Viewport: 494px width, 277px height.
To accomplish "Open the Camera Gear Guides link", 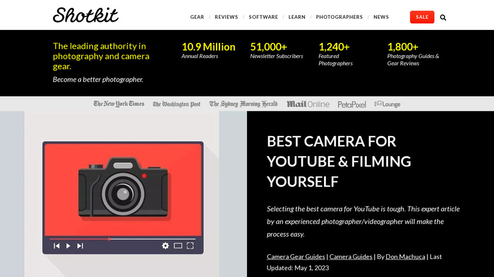I will tap(296, 256).
